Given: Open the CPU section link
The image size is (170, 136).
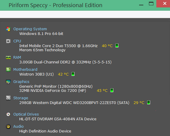Looking at the screenshot, I should (17, 41).
